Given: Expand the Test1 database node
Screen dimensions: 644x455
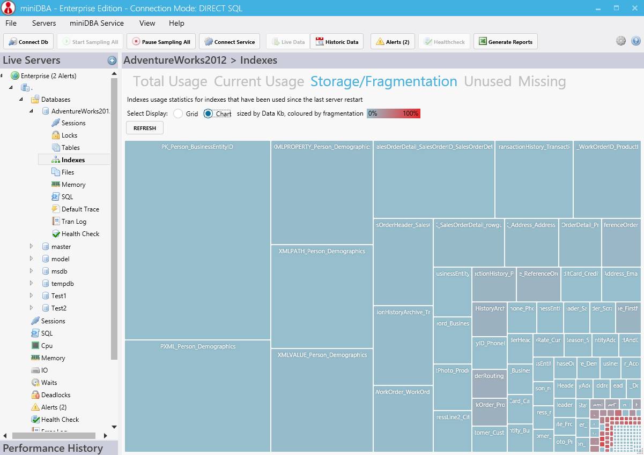Looking at the screenshot, I should (31, 295).
